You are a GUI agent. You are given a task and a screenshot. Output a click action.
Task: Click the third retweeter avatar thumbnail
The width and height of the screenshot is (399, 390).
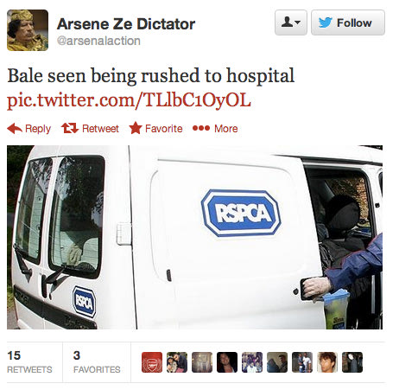202,362
